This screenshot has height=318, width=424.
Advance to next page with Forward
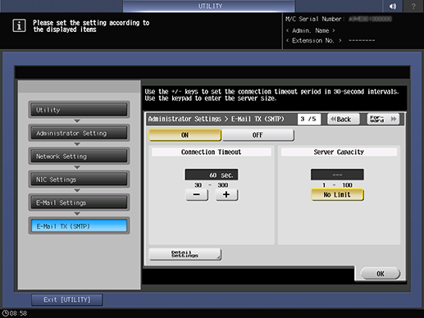[x=383, y=119]
